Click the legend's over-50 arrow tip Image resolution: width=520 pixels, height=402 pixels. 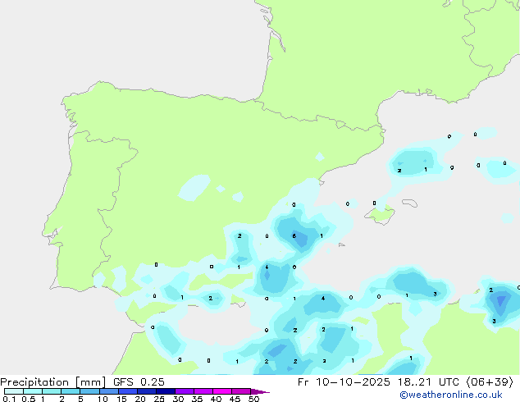260,391
